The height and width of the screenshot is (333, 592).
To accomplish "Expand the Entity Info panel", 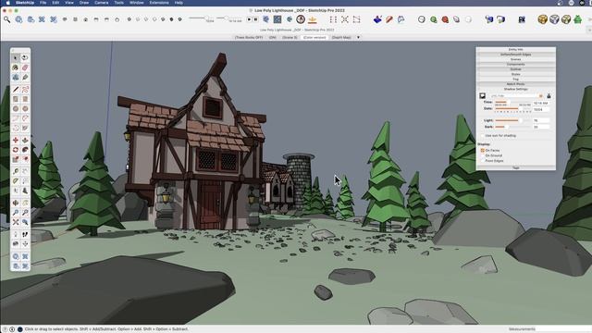I will [516, 49].
